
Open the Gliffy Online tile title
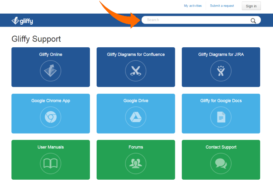[x=51, y=54]
